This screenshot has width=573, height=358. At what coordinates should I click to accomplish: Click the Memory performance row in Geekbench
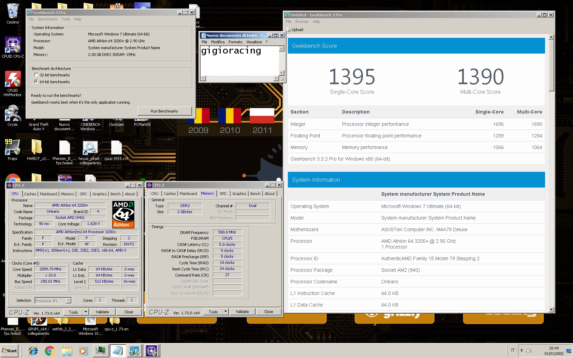coord(416,147)
